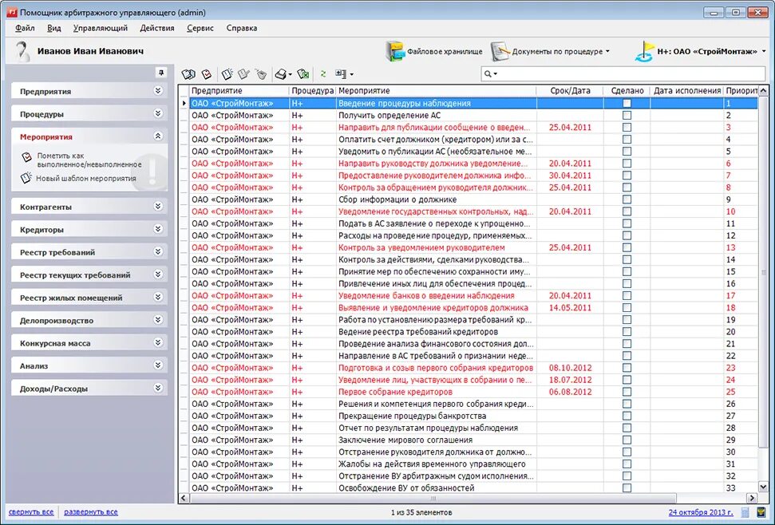The image size is (775, 525).
Task: Expand the Конкурсная масса section
Action: tap(158, 343)
